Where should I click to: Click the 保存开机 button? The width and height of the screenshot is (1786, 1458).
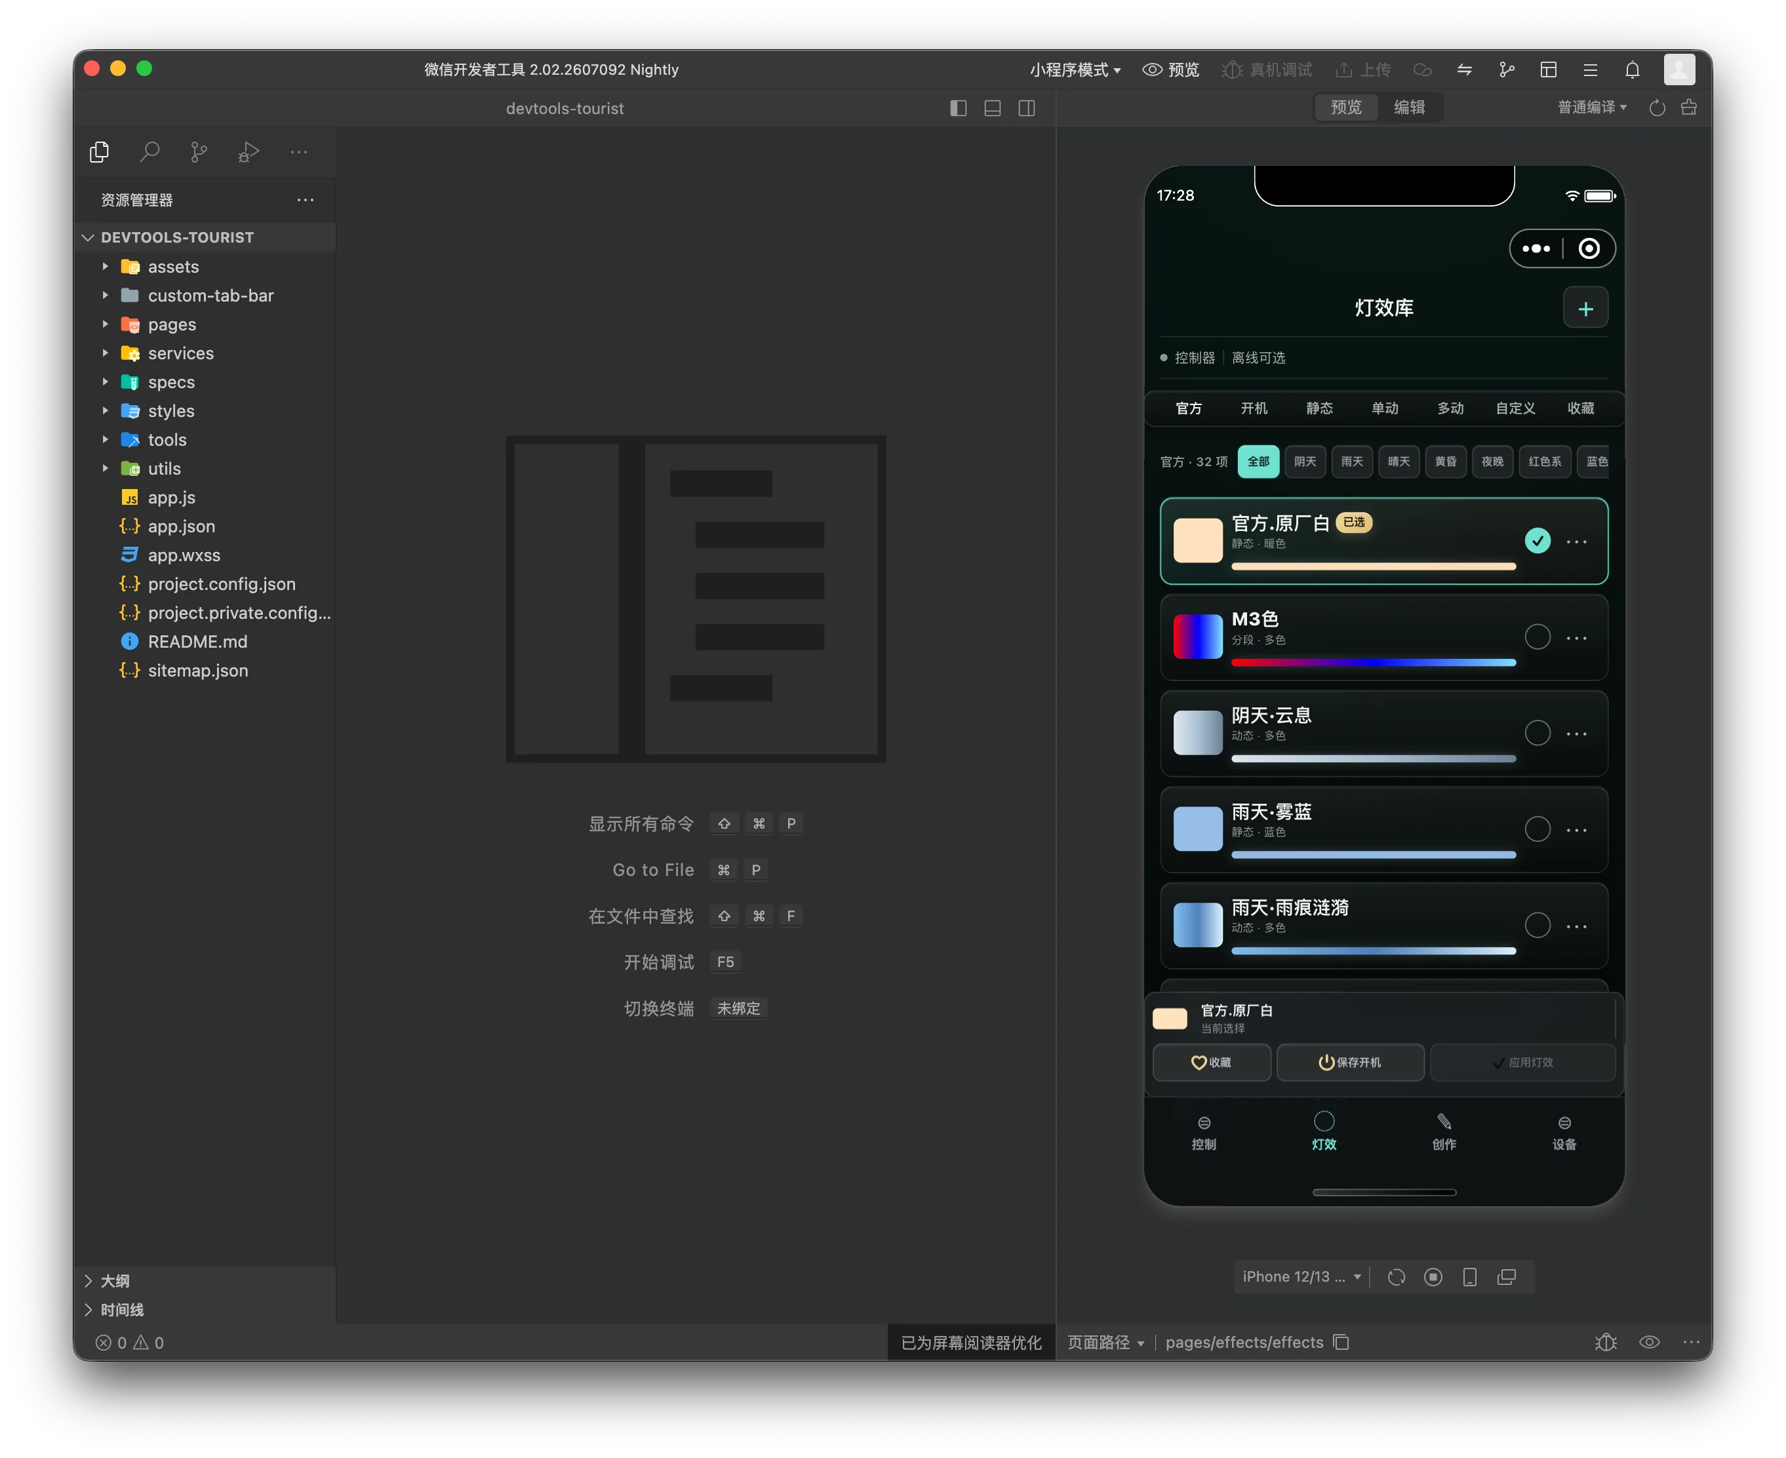coord(1349,1063)
